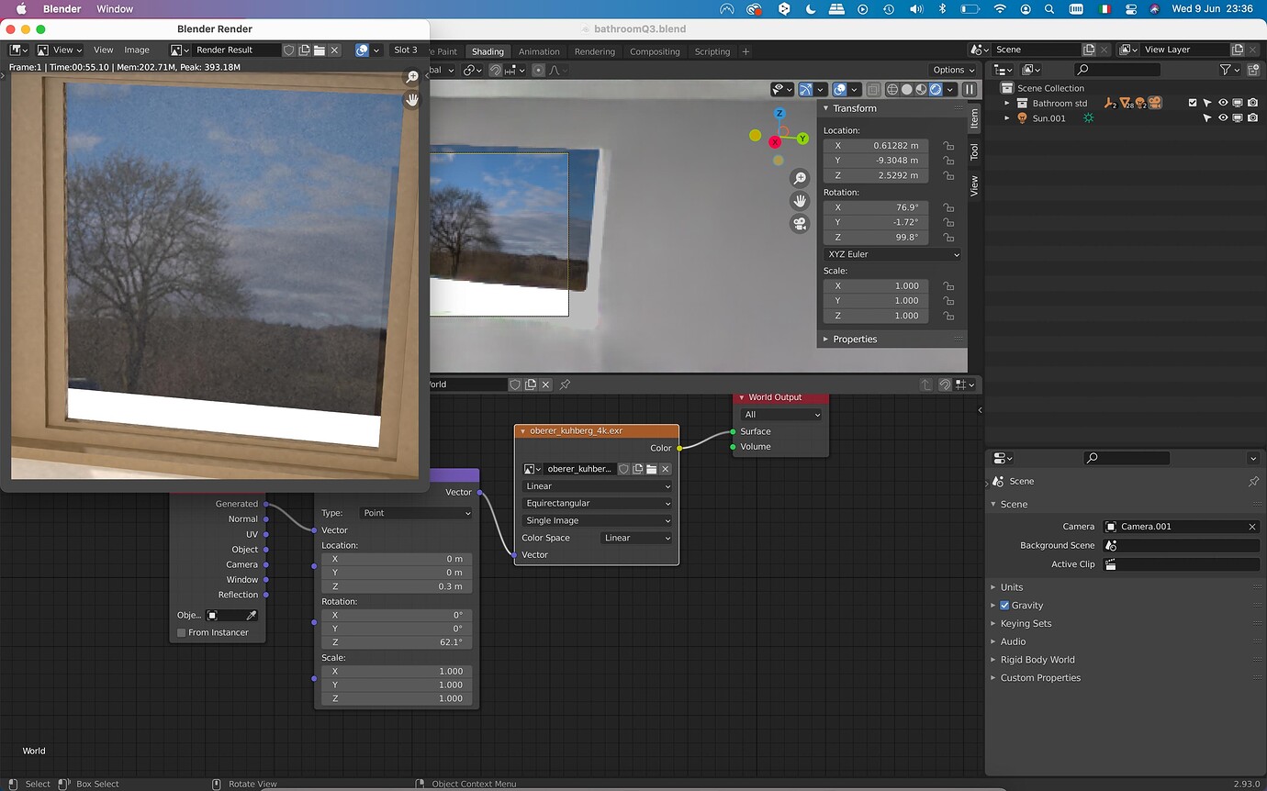The image size is (1267, 791).
Task: Click the New Collection icon in the outliner
Action: (1252, 69)
